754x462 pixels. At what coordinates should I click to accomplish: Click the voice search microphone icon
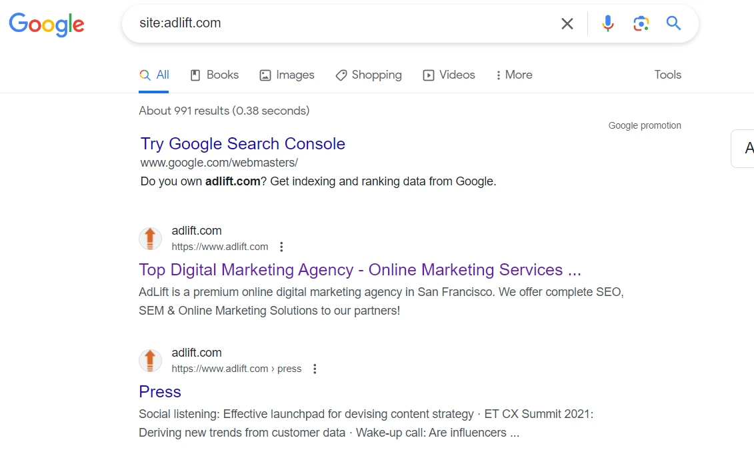[607, 23]
